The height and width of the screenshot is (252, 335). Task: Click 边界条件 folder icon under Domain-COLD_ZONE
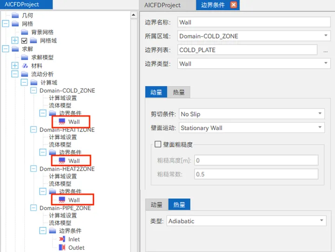coord(53,113)
